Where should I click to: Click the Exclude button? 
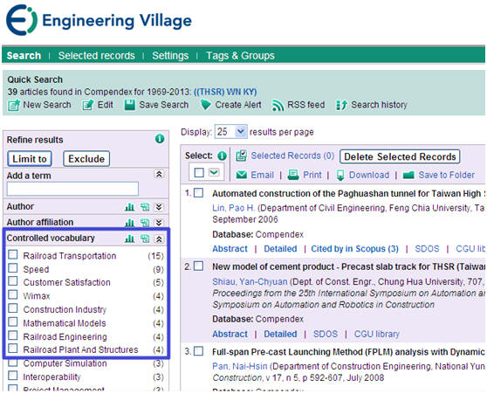click(x=86, y=159)
